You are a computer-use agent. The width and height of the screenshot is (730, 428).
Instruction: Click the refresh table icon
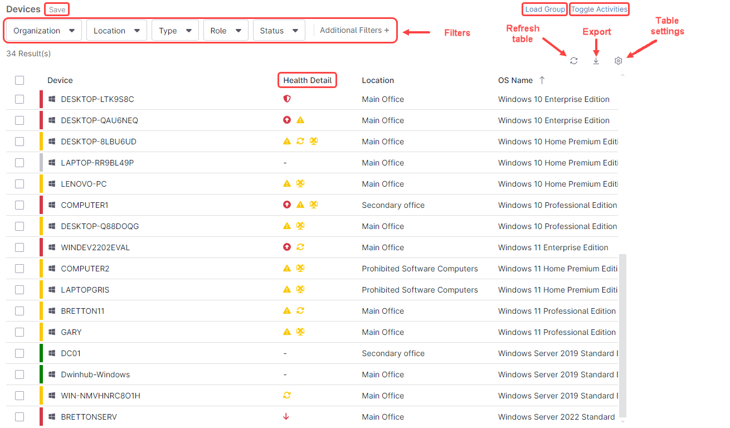[x=574, y=61]
